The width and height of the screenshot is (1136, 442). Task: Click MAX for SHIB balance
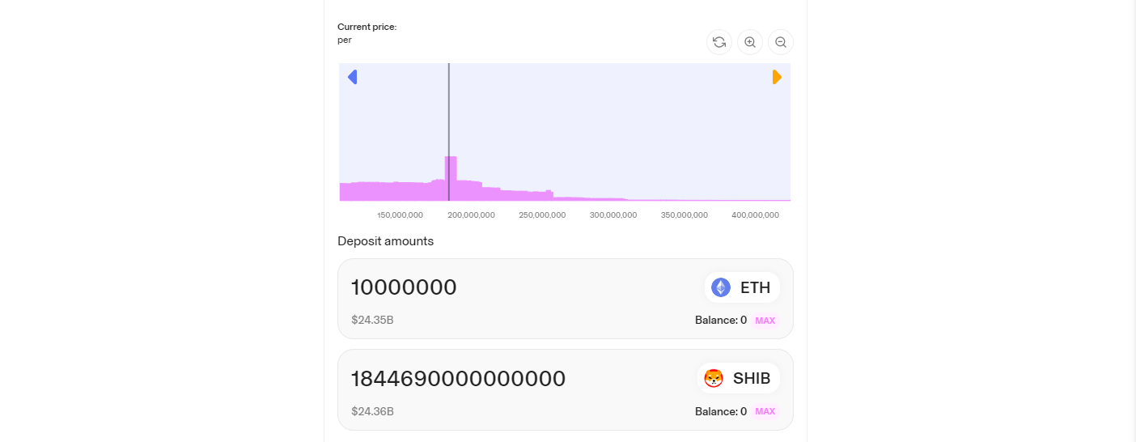(765, 411)
